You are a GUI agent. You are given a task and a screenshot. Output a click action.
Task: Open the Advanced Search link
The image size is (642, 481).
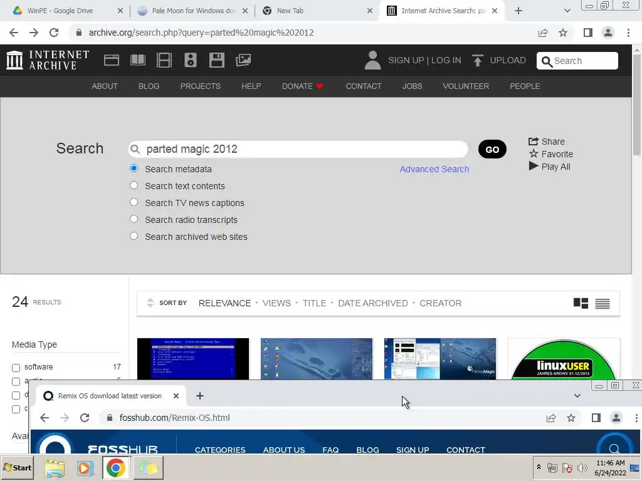pos(434,169)
